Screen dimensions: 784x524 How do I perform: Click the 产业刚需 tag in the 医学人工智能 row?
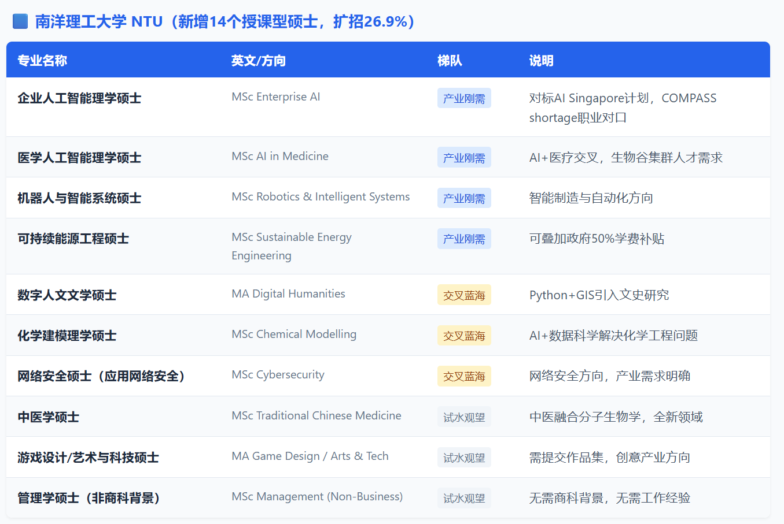point(464,158)
